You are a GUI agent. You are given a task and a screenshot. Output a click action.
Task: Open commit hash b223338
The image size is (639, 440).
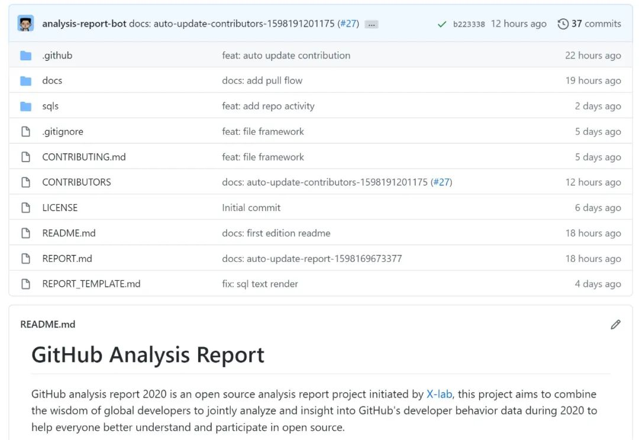[x=469, y=24]
